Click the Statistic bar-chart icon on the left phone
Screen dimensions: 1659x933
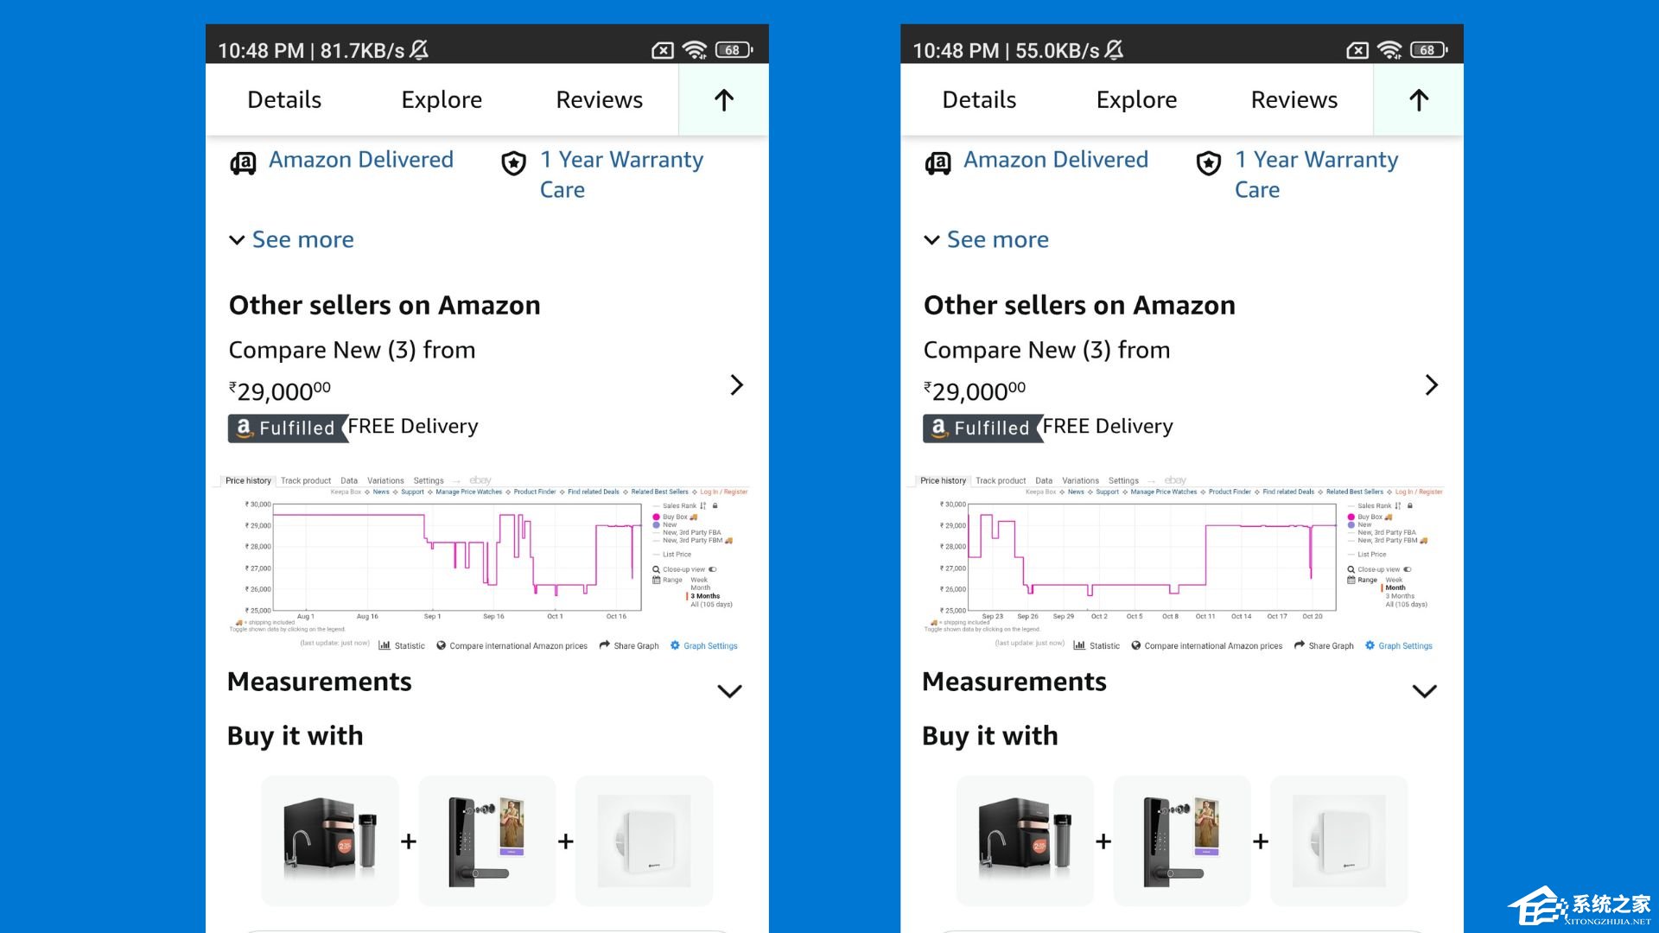click(385, 645)
